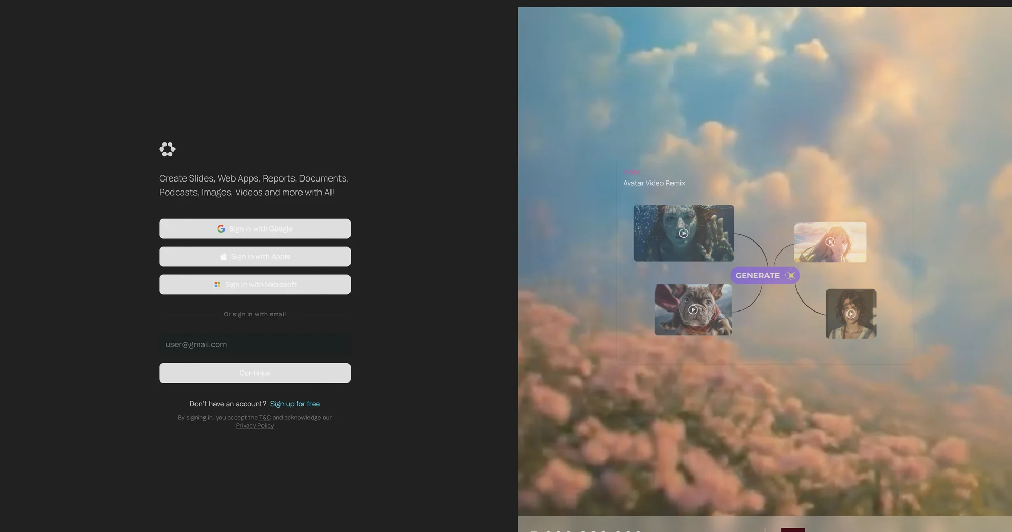This screenshot has width=1012, height=532.
Task: Play the bulldog video clip
Action: 693,310
